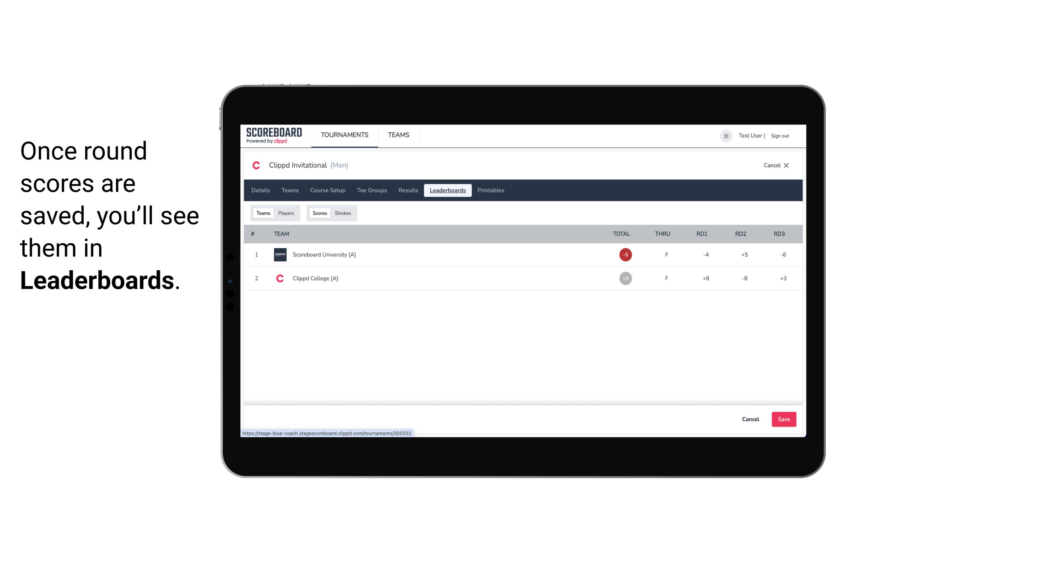
Task: Click the Scores filter button
Action: pos(319,213)
